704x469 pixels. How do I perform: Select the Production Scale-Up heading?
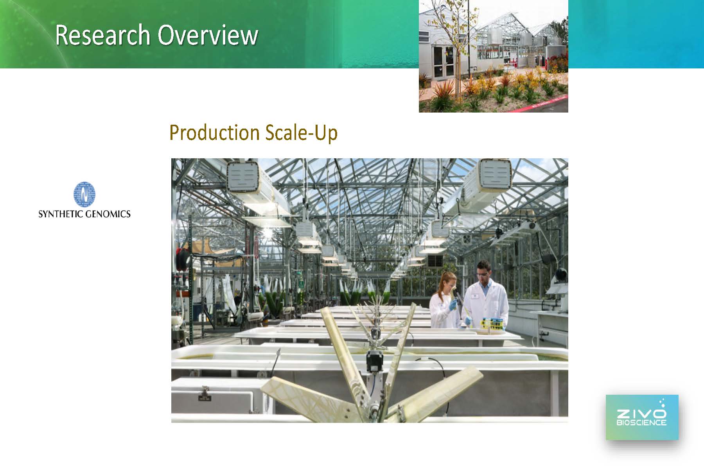coord(253,132)
